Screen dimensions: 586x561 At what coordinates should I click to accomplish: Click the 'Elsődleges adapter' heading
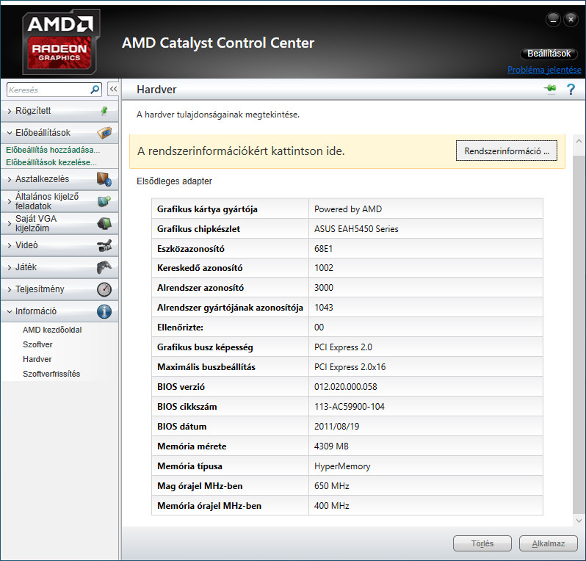tap(174, 181)
